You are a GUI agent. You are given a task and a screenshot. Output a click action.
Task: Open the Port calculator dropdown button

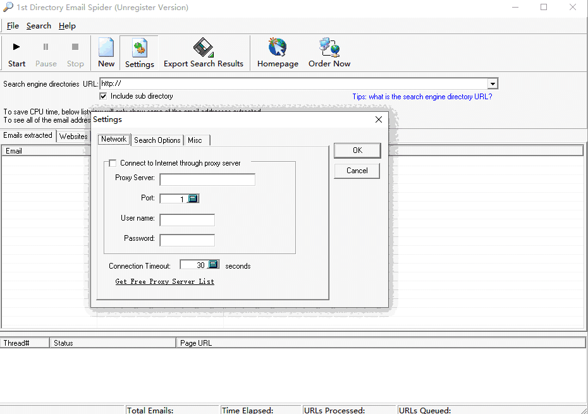click(193, 198)
